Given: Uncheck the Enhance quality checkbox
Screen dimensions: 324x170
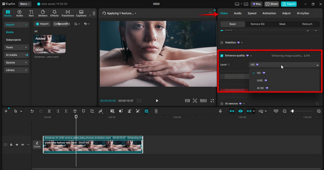Looking at the screenshot, I should point(222,56).
